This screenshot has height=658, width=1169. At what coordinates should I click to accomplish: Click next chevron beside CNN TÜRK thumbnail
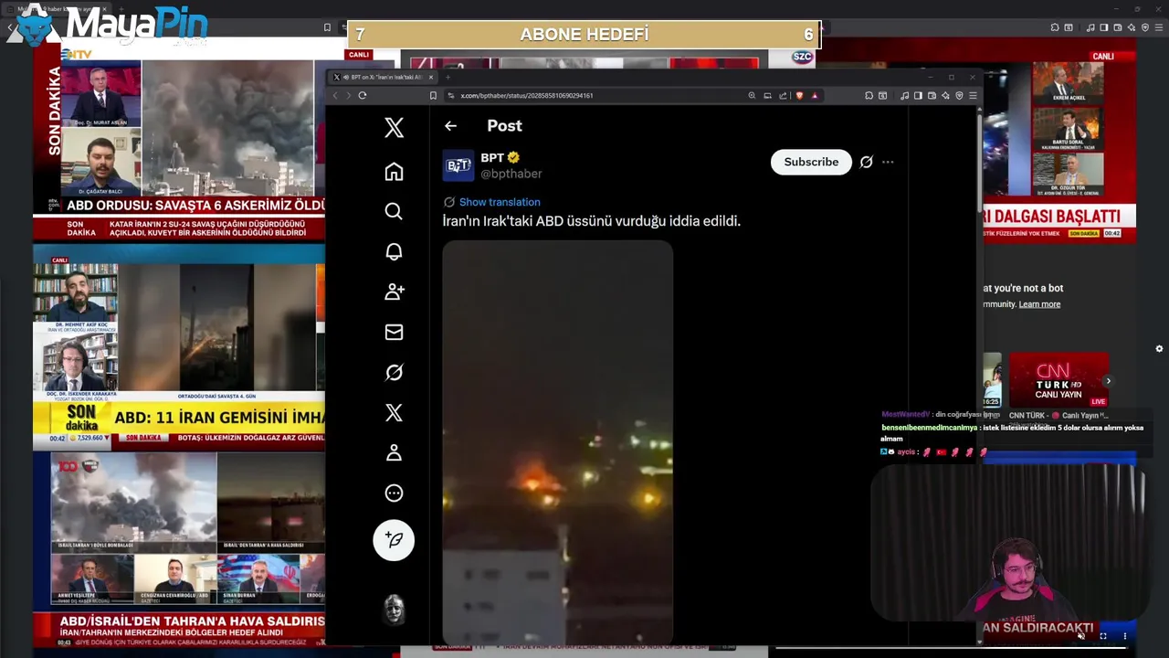(x=1108, y=381)
